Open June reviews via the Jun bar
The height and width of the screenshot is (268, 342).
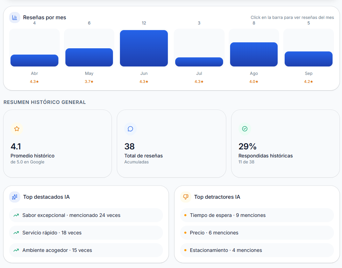coord(144,48)
